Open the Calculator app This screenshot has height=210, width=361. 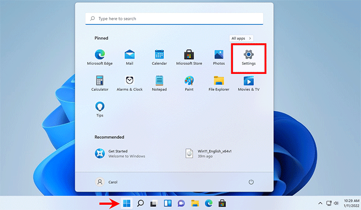pyautogui.click(x=100, y=83)
